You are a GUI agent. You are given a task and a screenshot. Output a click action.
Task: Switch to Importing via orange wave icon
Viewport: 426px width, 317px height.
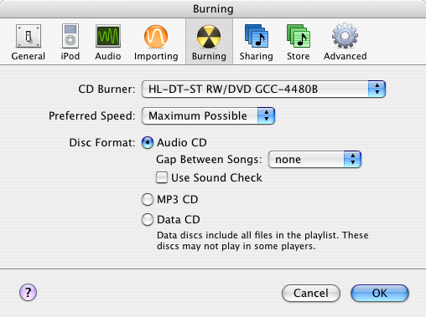click(x=156, y=36)
